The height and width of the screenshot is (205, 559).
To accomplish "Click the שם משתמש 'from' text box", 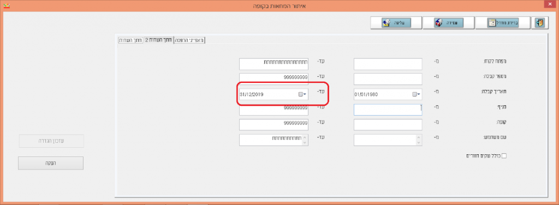I will pos(388,140).
